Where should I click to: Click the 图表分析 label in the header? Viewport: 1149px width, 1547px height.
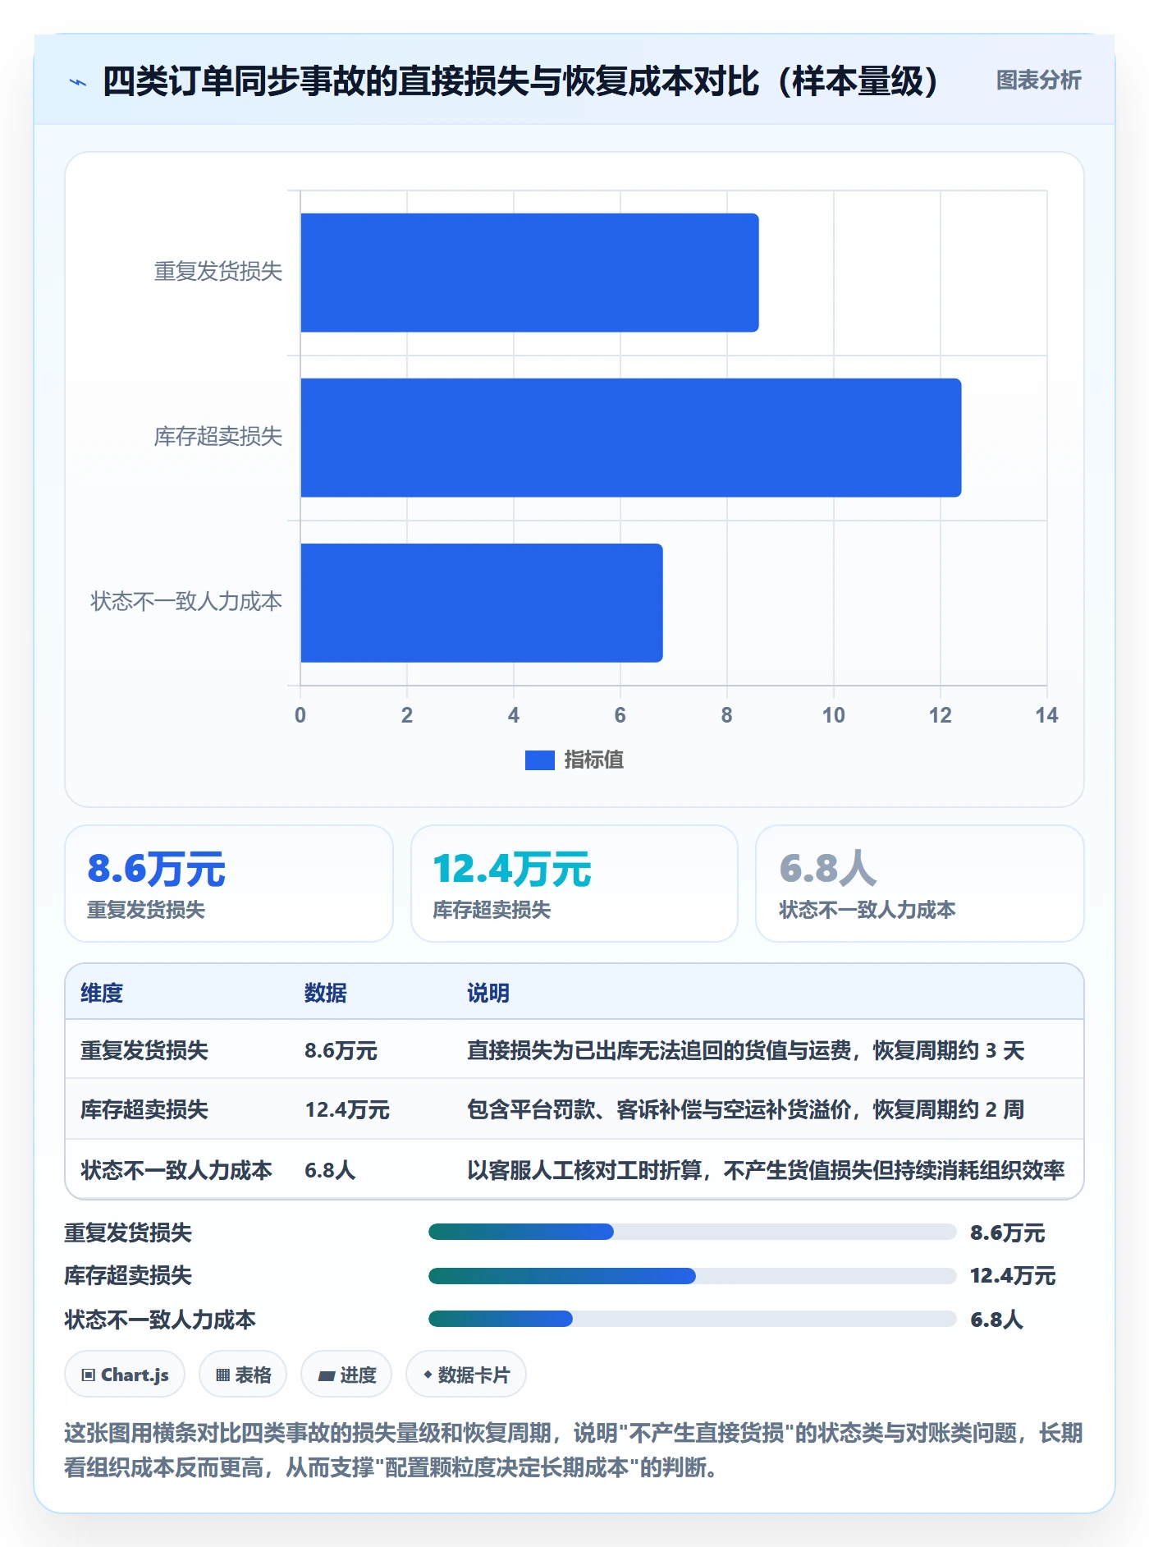tap(1038, 80)
